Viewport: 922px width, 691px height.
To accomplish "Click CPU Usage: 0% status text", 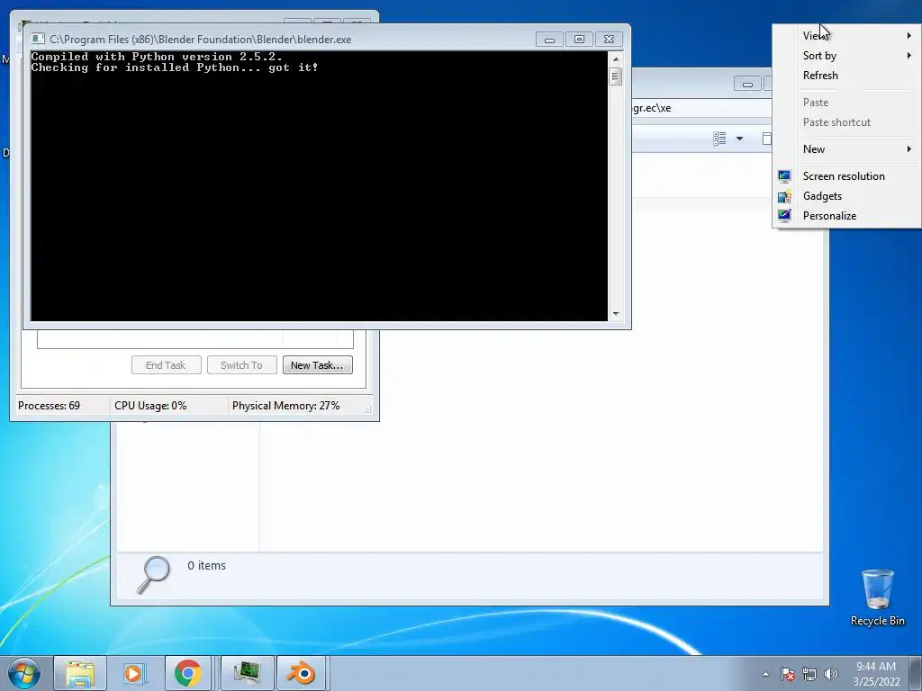I will (x=150, y=406).
